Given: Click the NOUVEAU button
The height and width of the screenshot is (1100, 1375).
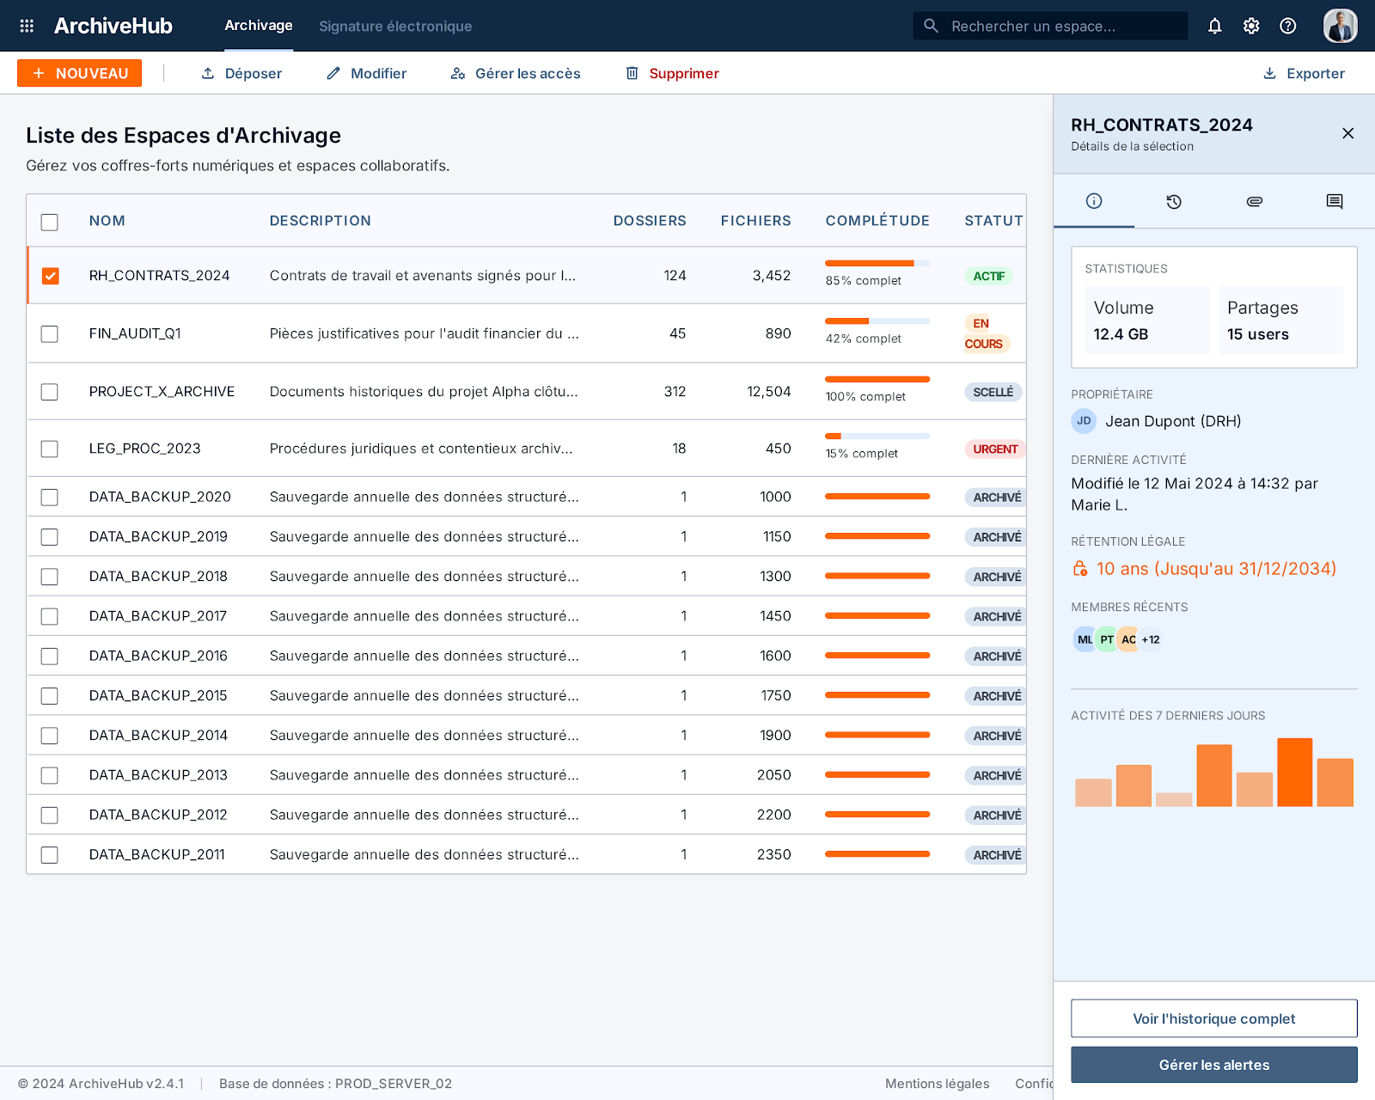Looking at the screenshot, I should tap(80, 74).
